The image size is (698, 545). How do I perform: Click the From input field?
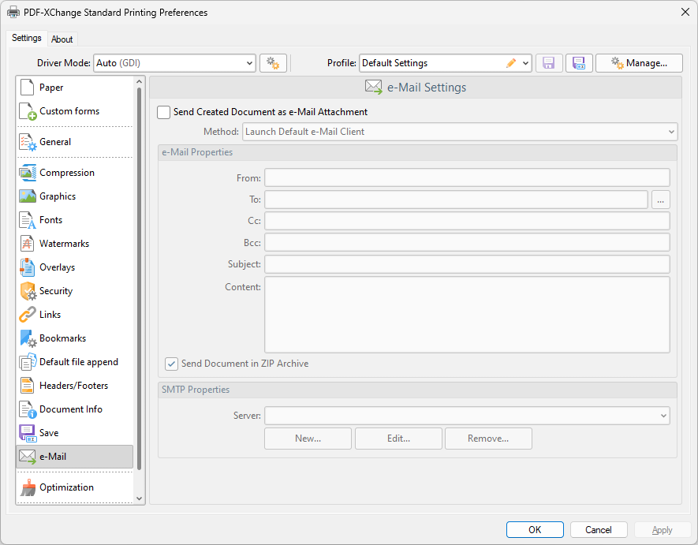tap(467, 177)
